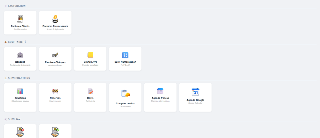320x138 pixels.
Task: Click the 'Google Calendar' subtitle
Action: click(195, 103)
